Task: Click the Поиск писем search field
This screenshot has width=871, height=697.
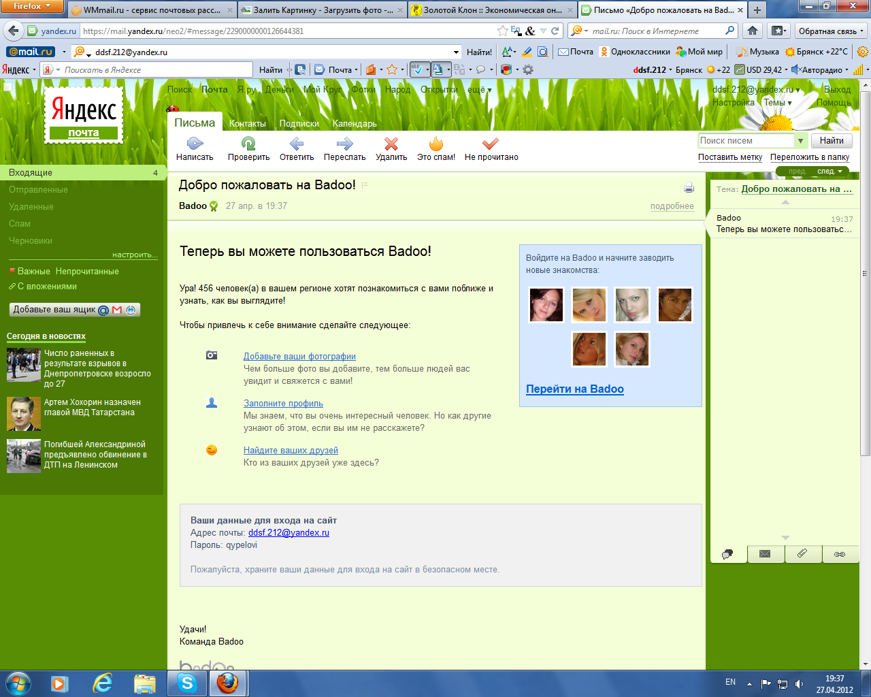Action: click(x=746, y=141)
